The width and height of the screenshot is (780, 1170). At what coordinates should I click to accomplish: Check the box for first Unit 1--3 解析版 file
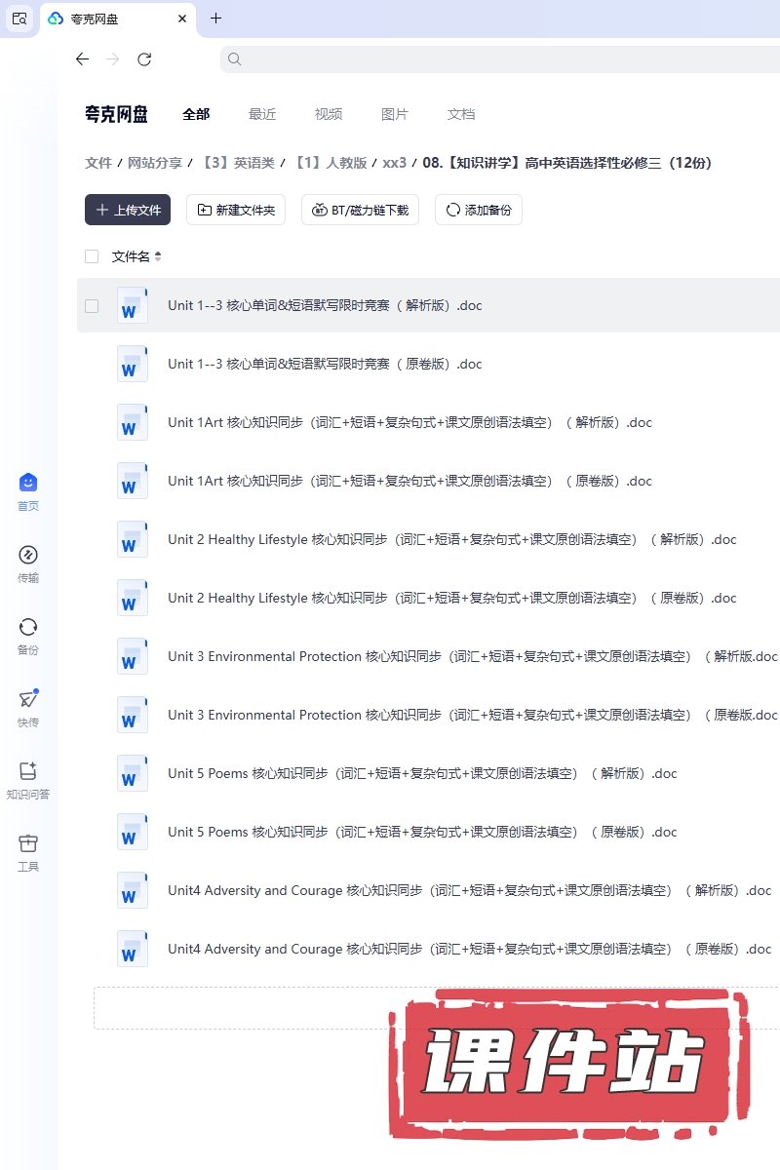[x=92, y=305]
